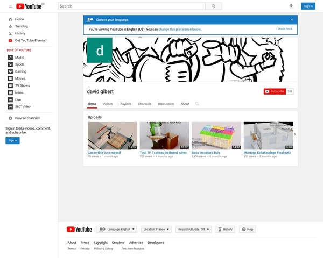Image resolution: width=323 pixels, height=258 pixels.
Task: Click 'change this preference below' link
Action: [x=180, y=30]
